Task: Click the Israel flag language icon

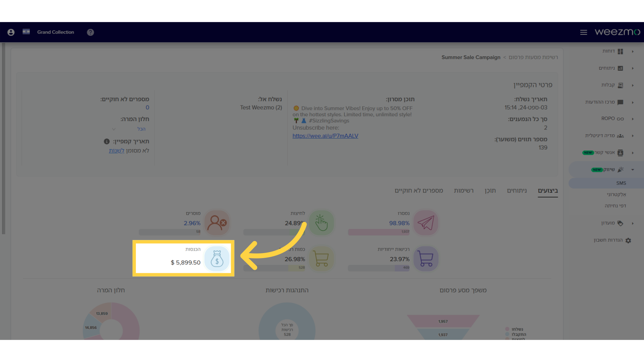Action: click(26, 32)
